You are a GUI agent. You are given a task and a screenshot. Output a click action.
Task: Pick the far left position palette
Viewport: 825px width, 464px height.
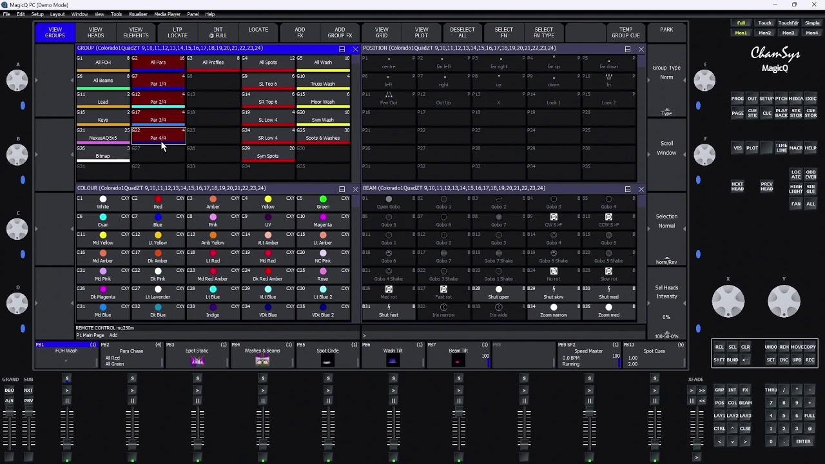[x=443, y=62]
